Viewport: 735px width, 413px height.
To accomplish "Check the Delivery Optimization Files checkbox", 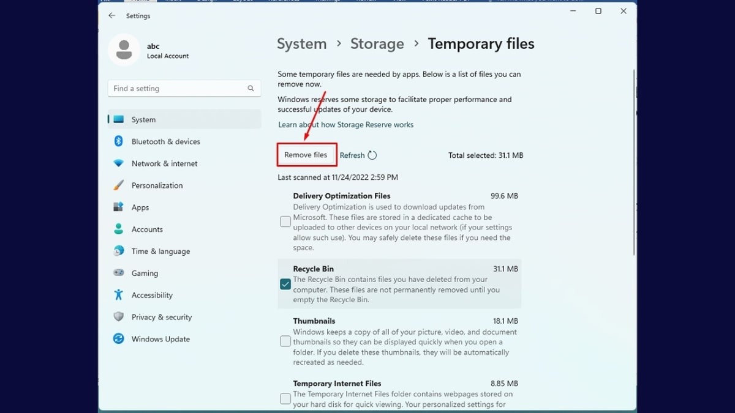I will [x=285, y=222].
